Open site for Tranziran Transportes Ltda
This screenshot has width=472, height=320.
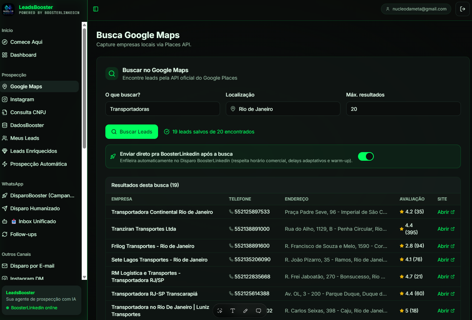coord(446,229)
